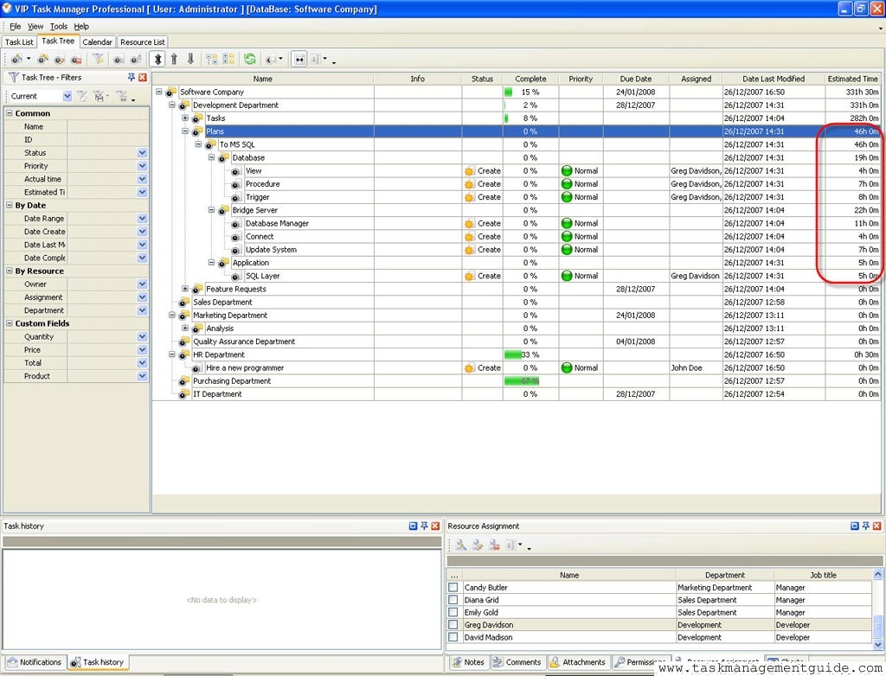Check the box for Emily Gold
This screenshot has height=676, width=886.
click(453, 612)
